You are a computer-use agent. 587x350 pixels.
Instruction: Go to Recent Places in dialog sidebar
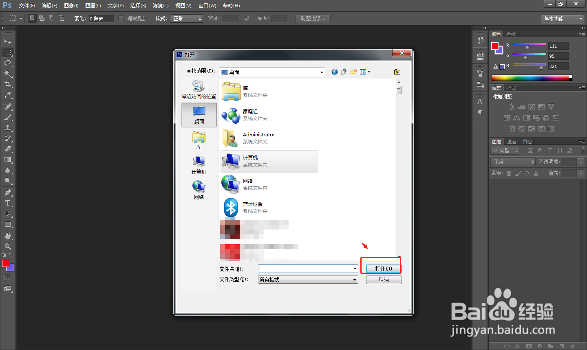point(199,90)
